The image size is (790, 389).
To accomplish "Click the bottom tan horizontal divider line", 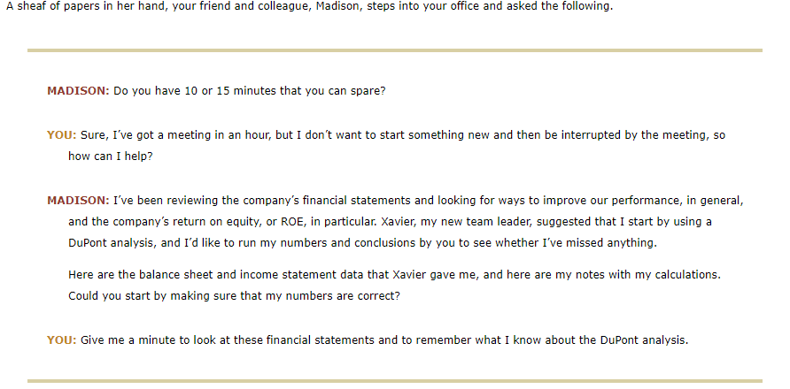I will [394, 381].
